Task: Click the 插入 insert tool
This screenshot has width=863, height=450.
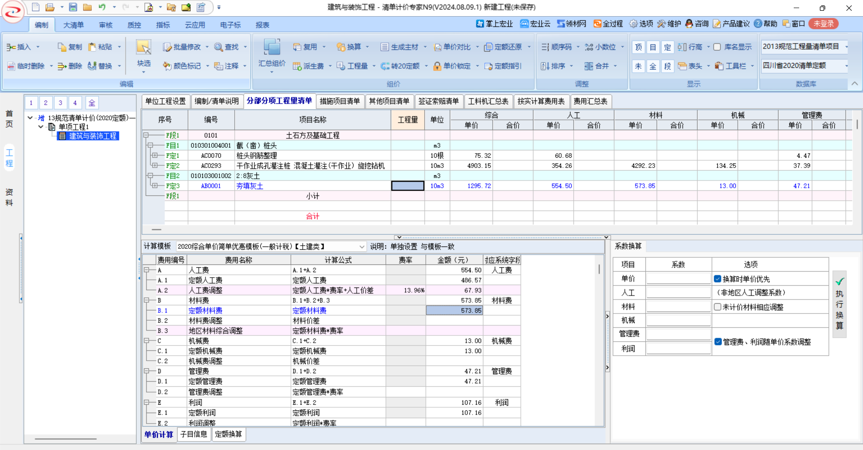Action: click(19, 47)
